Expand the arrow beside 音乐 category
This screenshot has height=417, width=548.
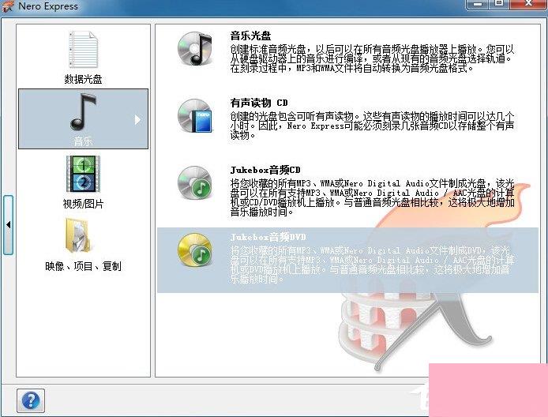coord(137,120)
